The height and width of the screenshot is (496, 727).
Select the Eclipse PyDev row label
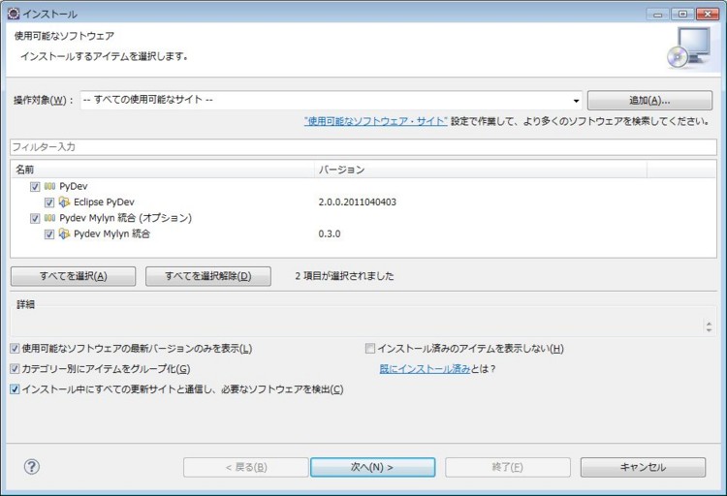click(x=104, y=202)
